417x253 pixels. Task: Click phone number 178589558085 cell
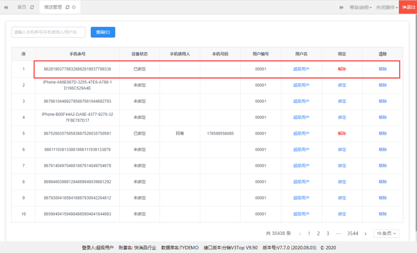pos(220,133)
